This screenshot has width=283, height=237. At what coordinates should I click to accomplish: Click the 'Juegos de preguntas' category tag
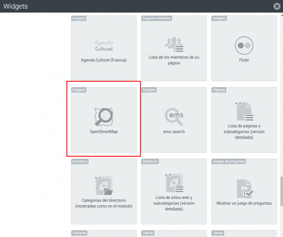[229, 161]
